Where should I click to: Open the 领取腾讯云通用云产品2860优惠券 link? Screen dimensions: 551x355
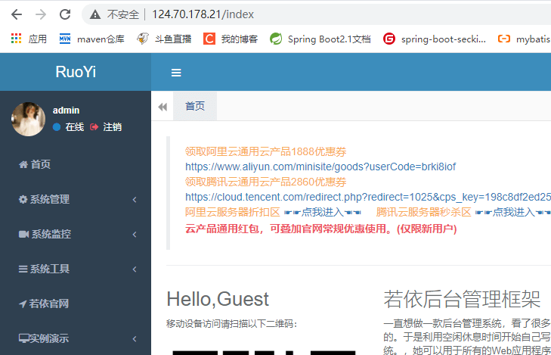265,182
